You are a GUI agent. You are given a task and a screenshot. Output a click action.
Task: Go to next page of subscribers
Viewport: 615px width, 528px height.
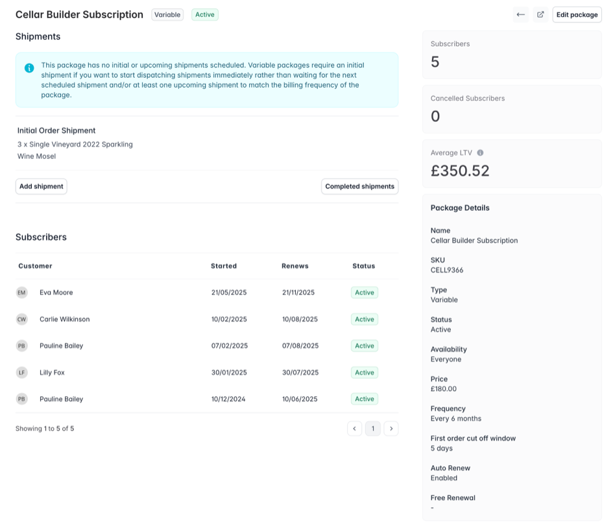pos(391,428)
